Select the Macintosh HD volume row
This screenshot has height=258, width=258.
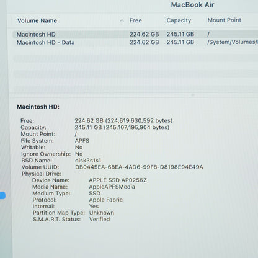(x=135, y=34)
